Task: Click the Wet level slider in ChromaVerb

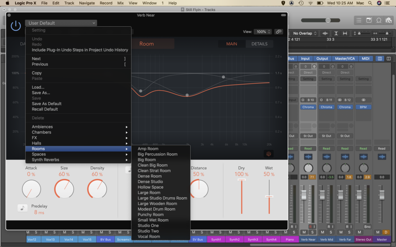Action: click(x=269, y=197)
